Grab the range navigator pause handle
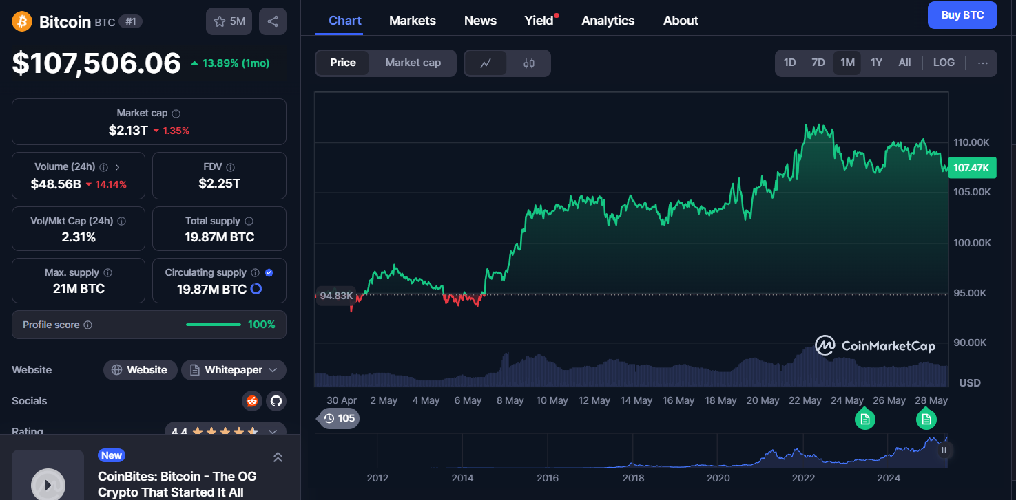The image size is (1016, 500). pyautogui.click(x=944, y=450)
